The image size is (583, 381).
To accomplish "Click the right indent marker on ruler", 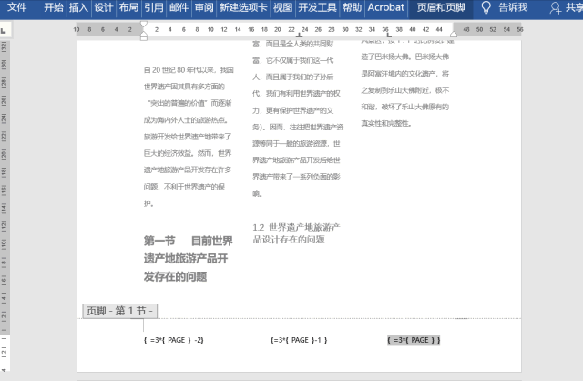I will tap(454, 35).
